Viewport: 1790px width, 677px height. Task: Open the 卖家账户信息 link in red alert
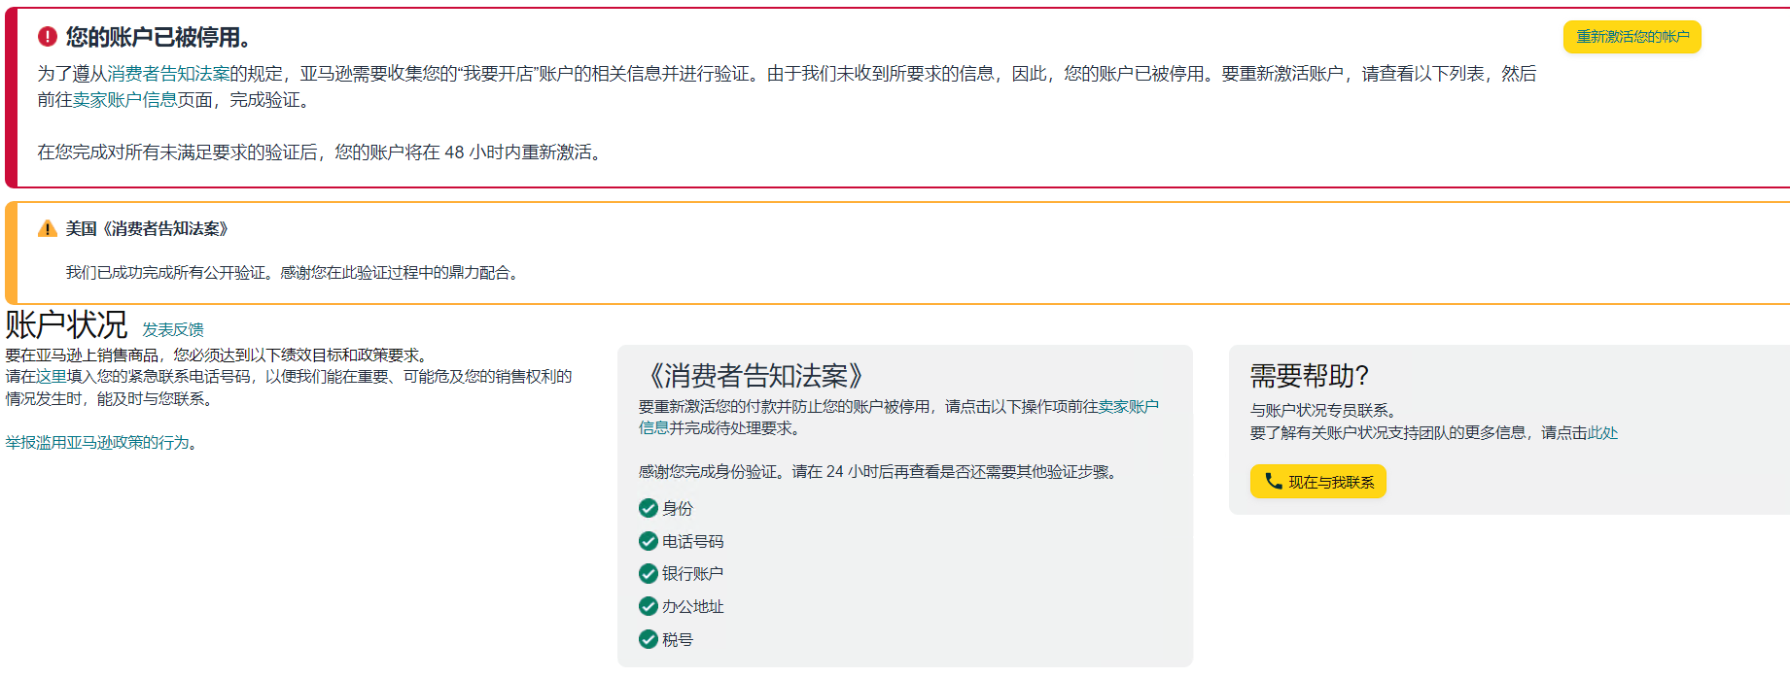124,100
